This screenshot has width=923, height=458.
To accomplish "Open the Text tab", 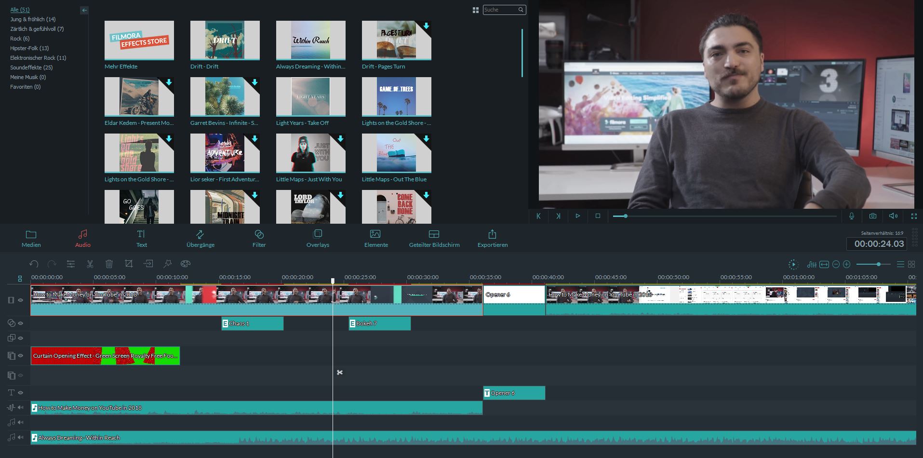I will point(141,239).
